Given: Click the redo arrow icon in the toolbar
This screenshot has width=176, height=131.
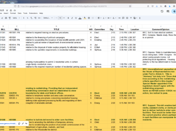Looking at the screenshot, I should [x=2, y=18].
